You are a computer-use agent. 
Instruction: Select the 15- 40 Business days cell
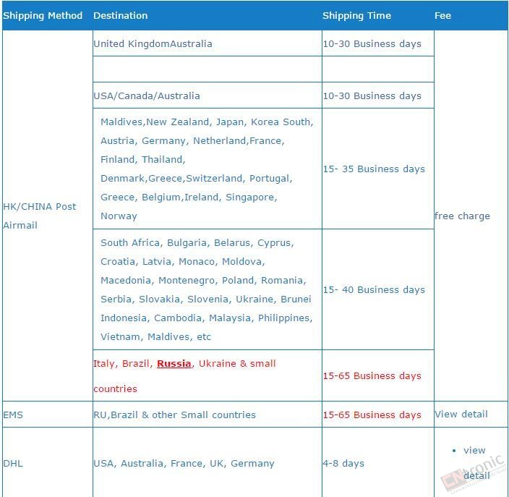click(x=378, y=289)
